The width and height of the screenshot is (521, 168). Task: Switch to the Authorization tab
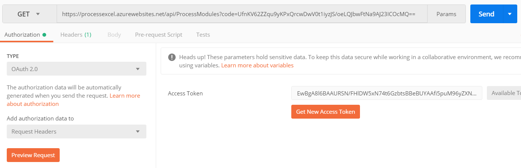pos(22,34)
